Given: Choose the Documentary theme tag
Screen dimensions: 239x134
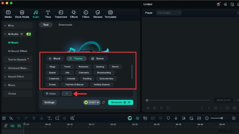Looking at the screenshot, I should 106,79.
